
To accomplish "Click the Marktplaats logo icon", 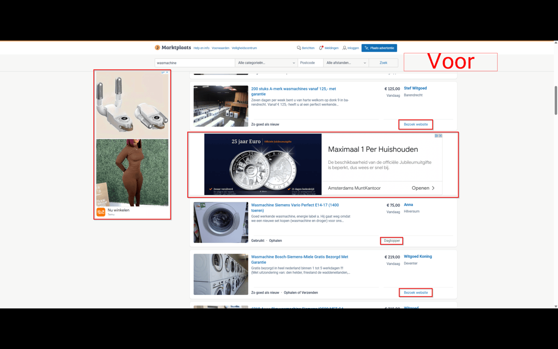I will coord(157,48).
